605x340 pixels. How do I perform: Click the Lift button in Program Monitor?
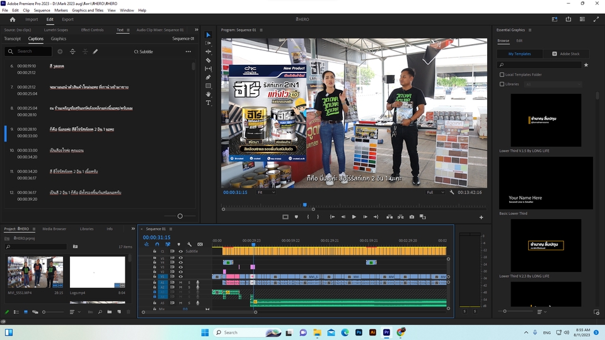389,217
